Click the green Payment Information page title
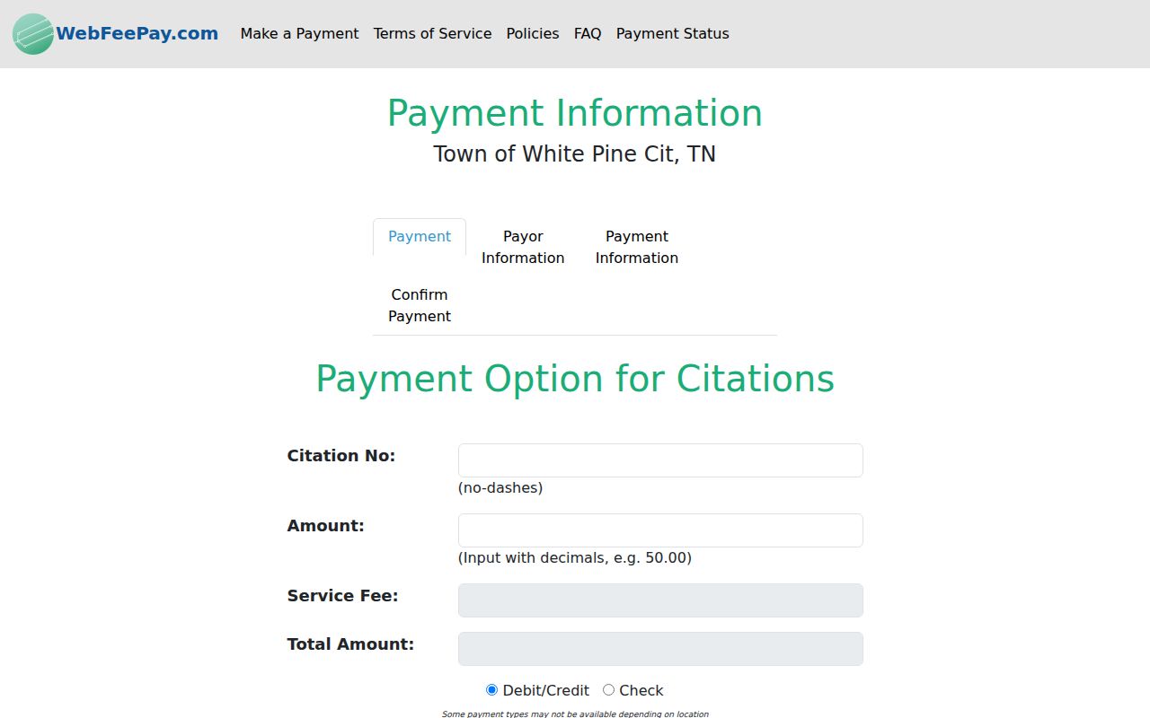1150x718 pixels. coord(575,113)
